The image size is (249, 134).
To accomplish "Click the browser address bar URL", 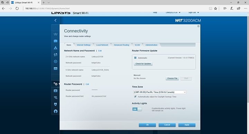I will (x=47, y=8).
